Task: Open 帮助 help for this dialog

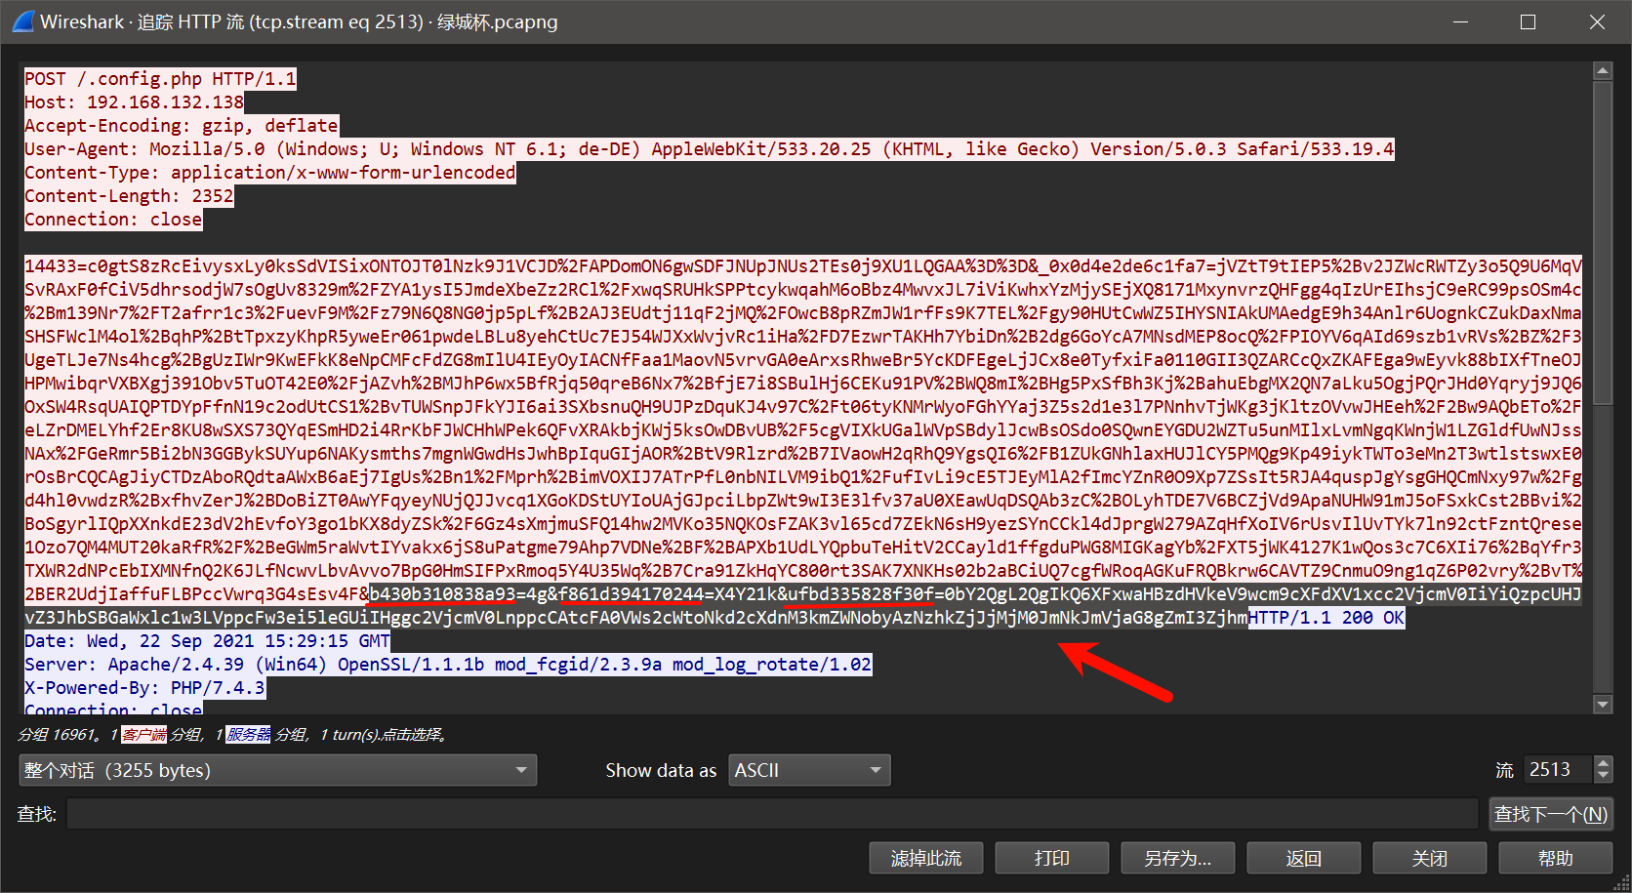Action: [1555, 858]
